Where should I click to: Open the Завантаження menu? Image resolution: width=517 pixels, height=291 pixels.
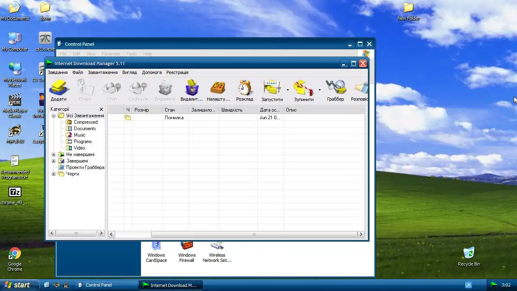tap(103, 72)
